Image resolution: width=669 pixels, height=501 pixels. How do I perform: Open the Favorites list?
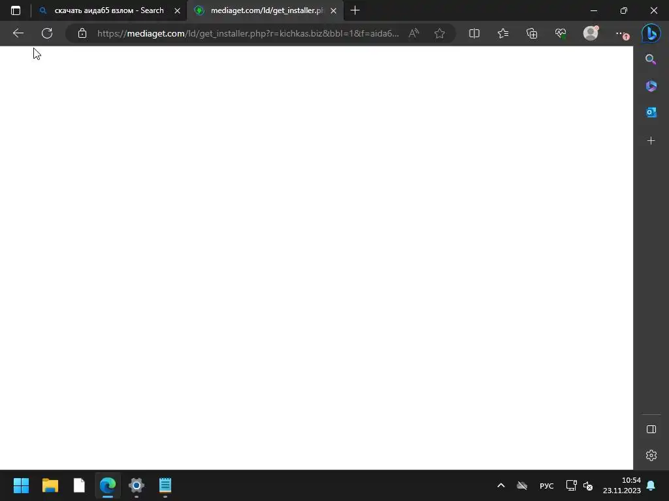503,33
